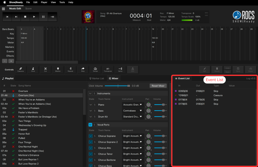Mute the Piano track

click(90, 105)
